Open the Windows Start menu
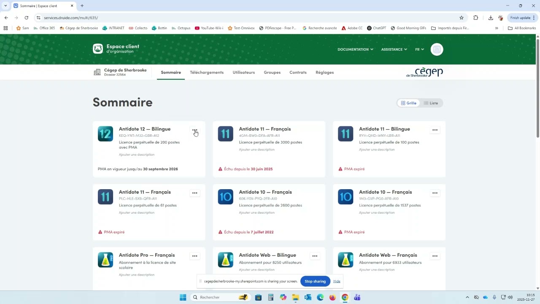Viewport: 540px width, 304px height. click(x=183, y=297)
